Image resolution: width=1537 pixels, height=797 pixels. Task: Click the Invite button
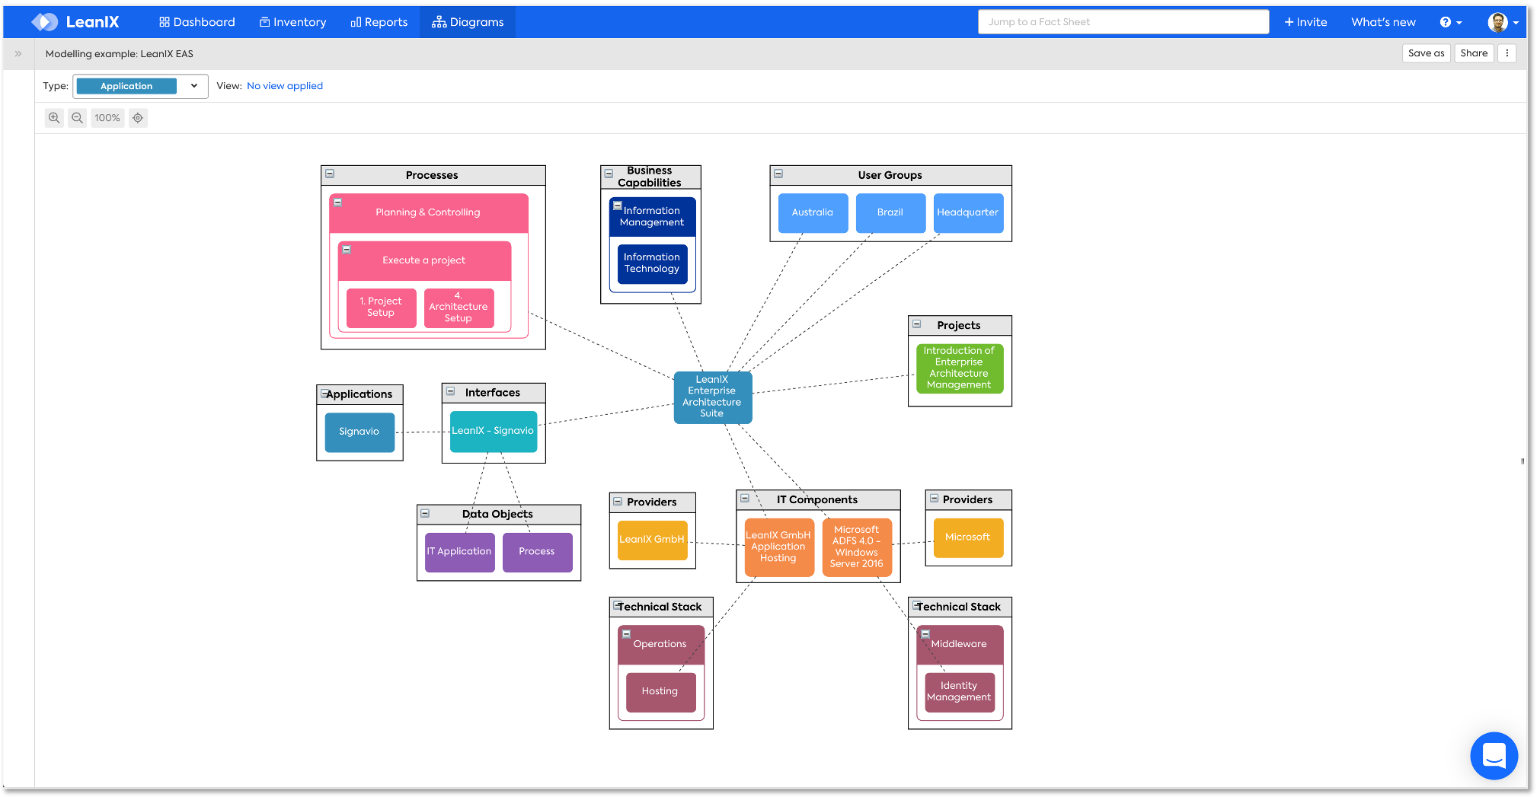point(1305,22)
